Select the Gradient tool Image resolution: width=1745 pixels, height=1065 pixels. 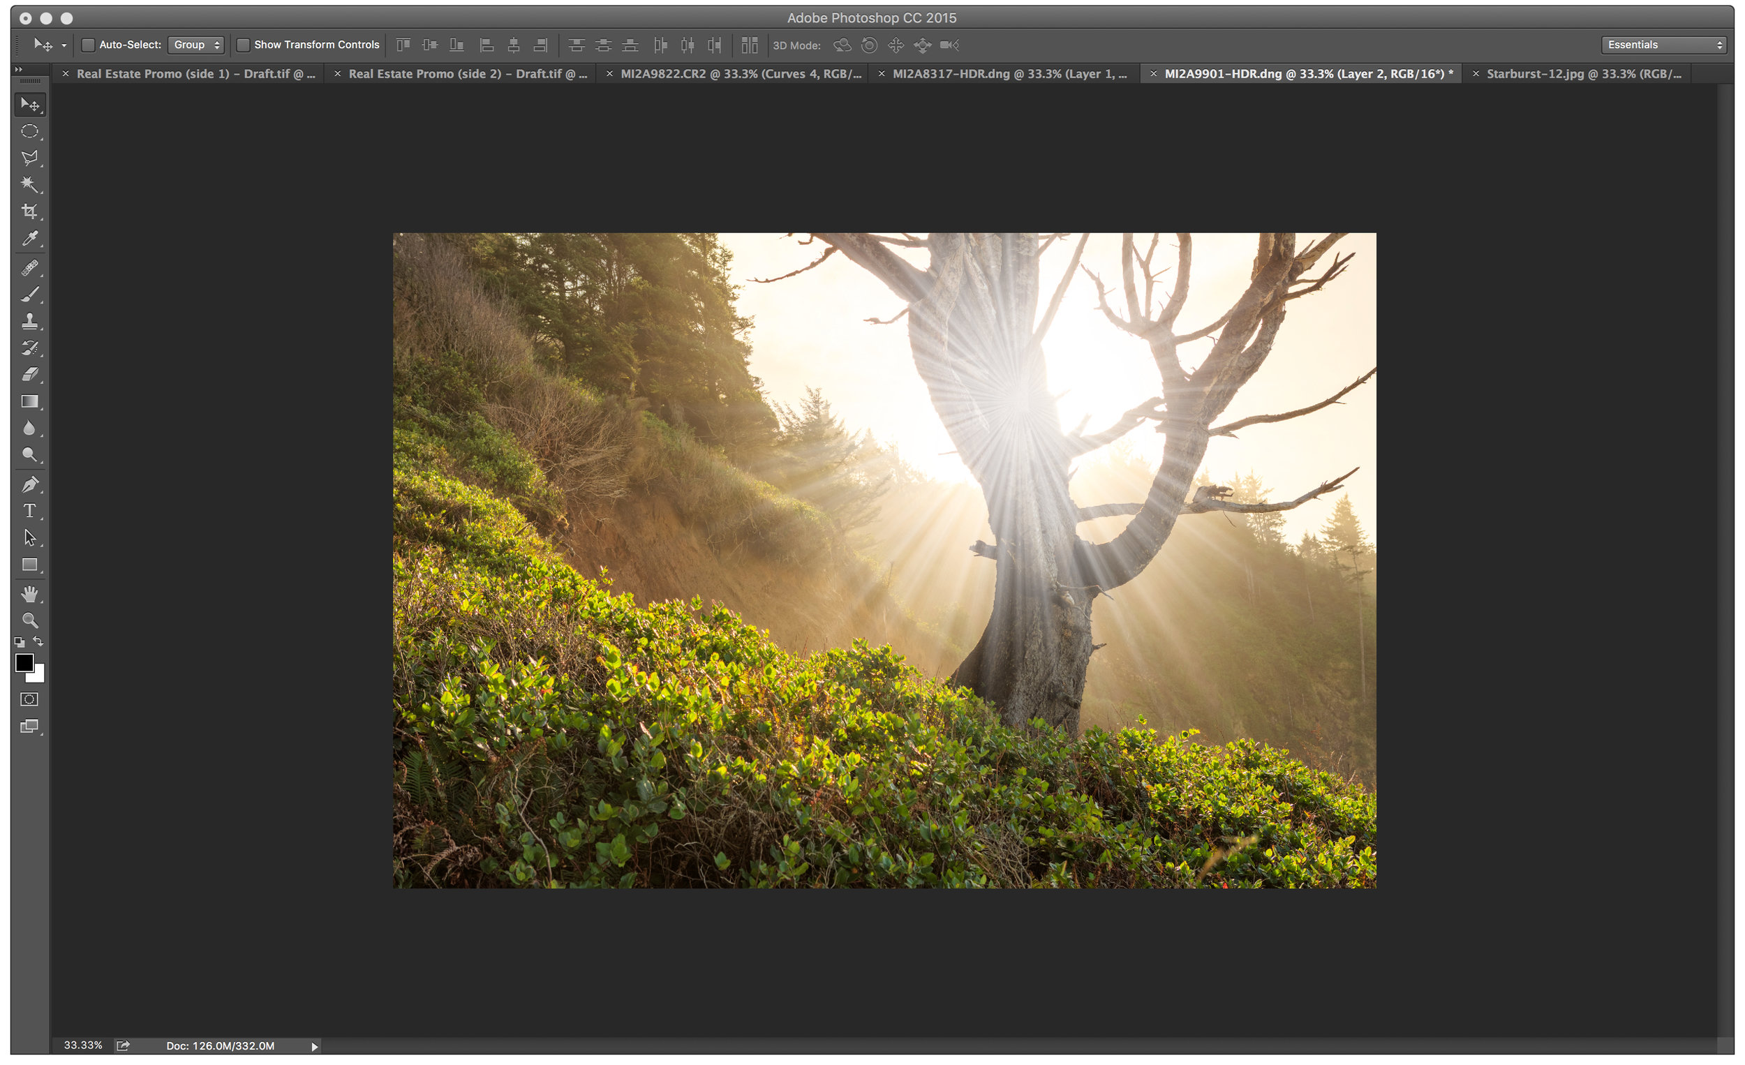click(x=30, y=401)
